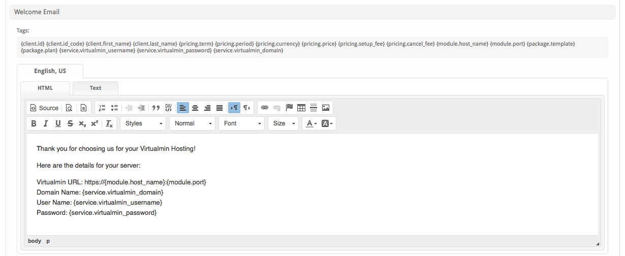Toggle italic formatting
The width and height of the screenshot is (625, 256).
46,123
